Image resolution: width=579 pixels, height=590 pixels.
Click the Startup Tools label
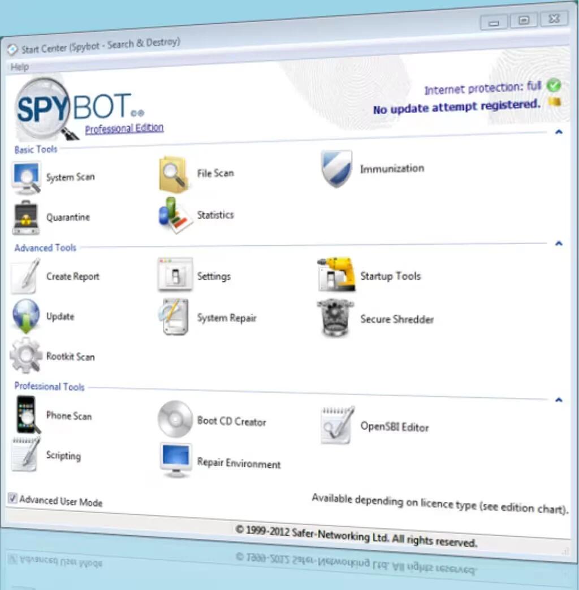(x=390, y=276)
